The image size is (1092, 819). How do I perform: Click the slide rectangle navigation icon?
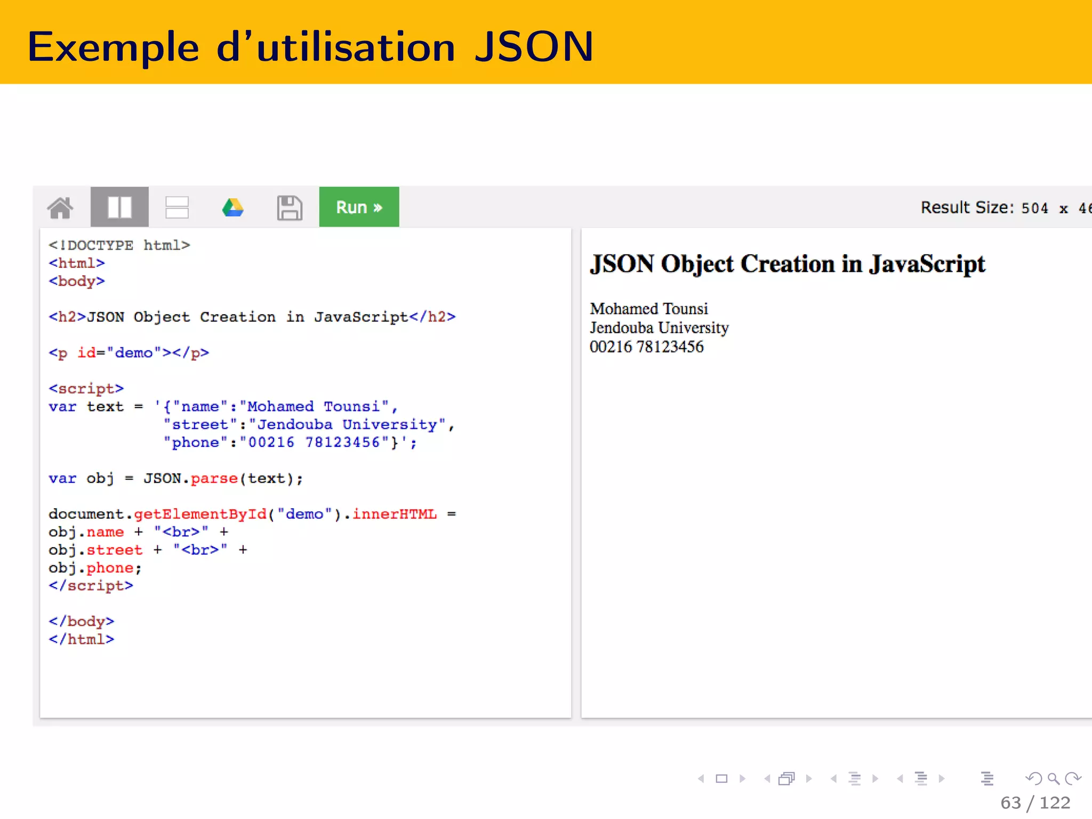[x=721, y=779]
